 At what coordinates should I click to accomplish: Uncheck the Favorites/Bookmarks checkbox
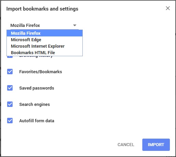pos(10,72)
